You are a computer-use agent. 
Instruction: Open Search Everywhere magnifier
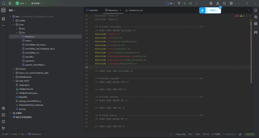click(x=224, y=3)
